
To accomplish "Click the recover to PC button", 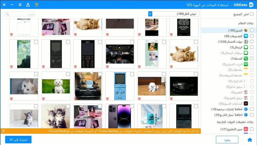I will coord(18,140).
